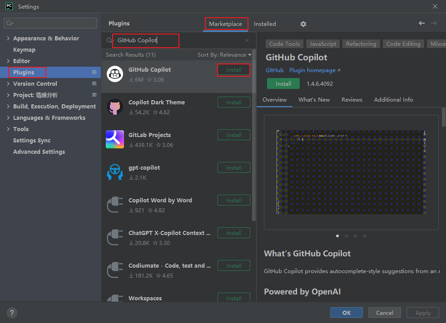The height and width of the screenshot is (323, 446).
Task: Open the GitHub vendor link
Action: tap(274, 70)
